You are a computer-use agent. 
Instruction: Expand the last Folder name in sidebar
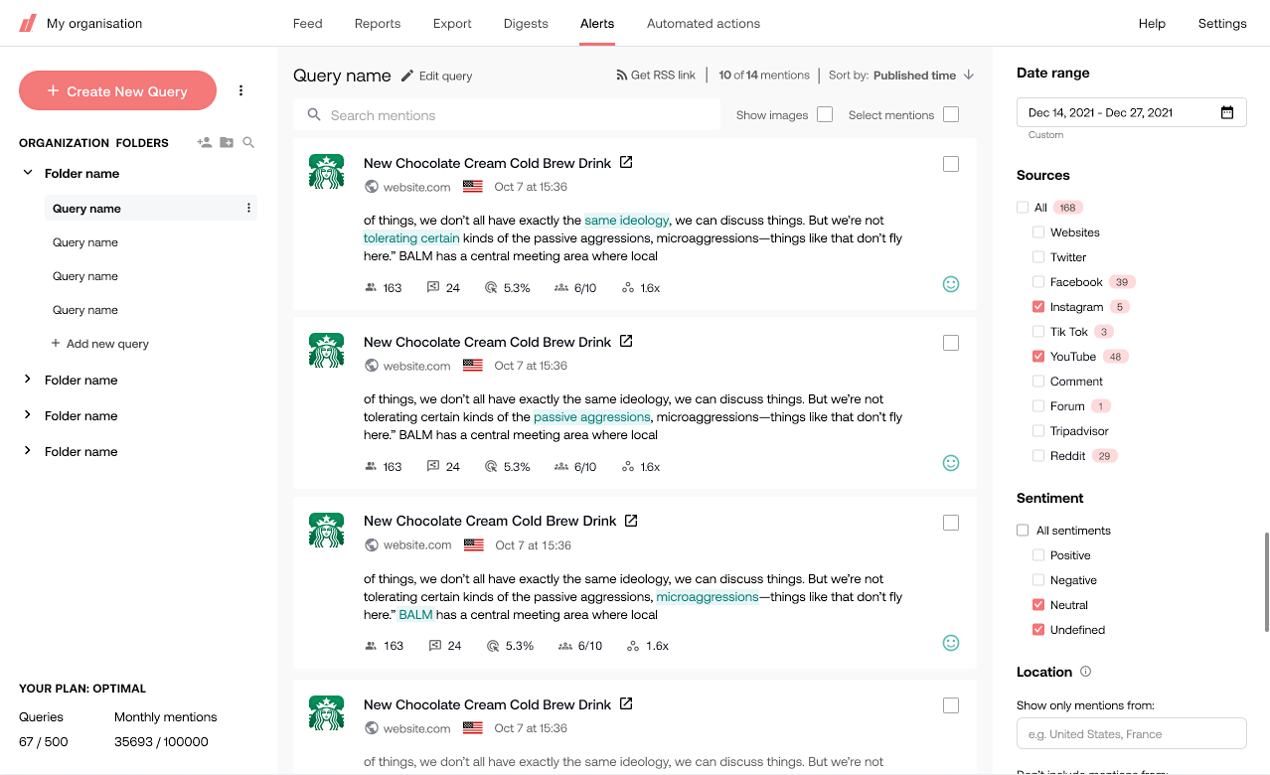[28, 450]
